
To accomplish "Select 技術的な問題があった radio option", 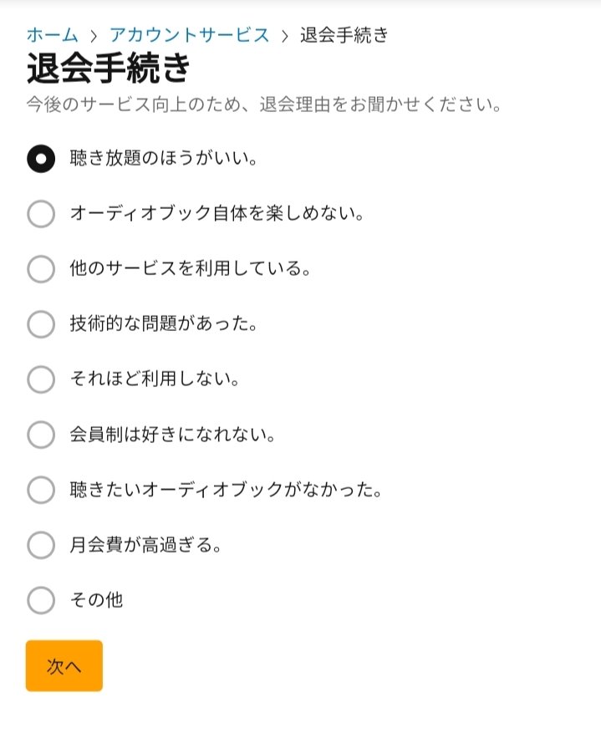I will (x=41, y=324).
